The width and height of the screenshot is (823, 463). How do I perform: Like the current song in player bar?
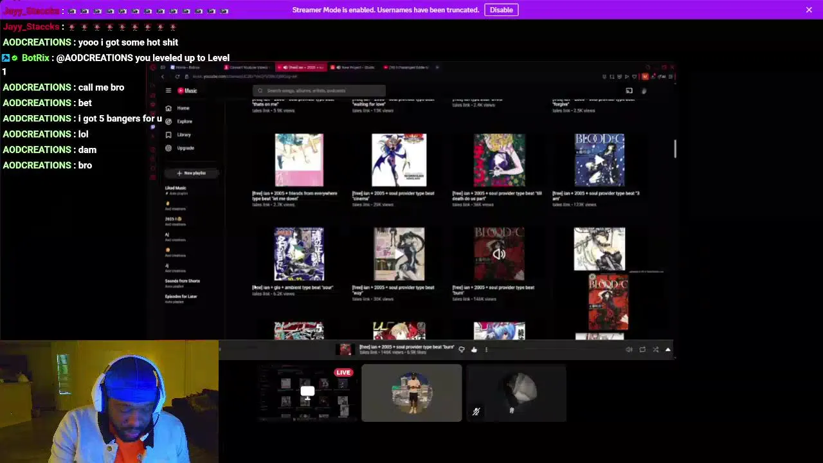474,350
